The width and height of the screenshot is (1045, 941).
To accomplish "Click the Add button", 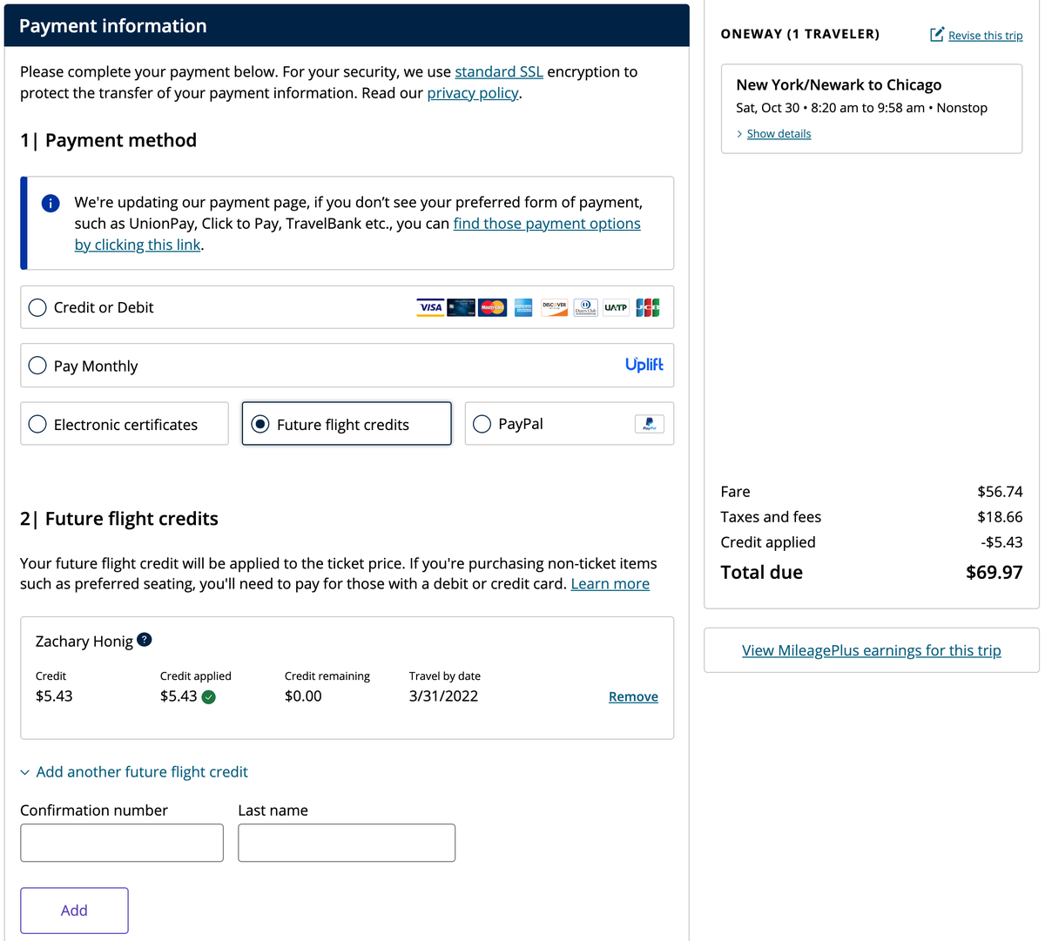I will 74,910.
